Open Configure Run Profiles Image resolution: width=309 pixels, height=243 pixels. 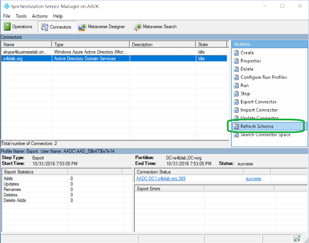point(264,77)
